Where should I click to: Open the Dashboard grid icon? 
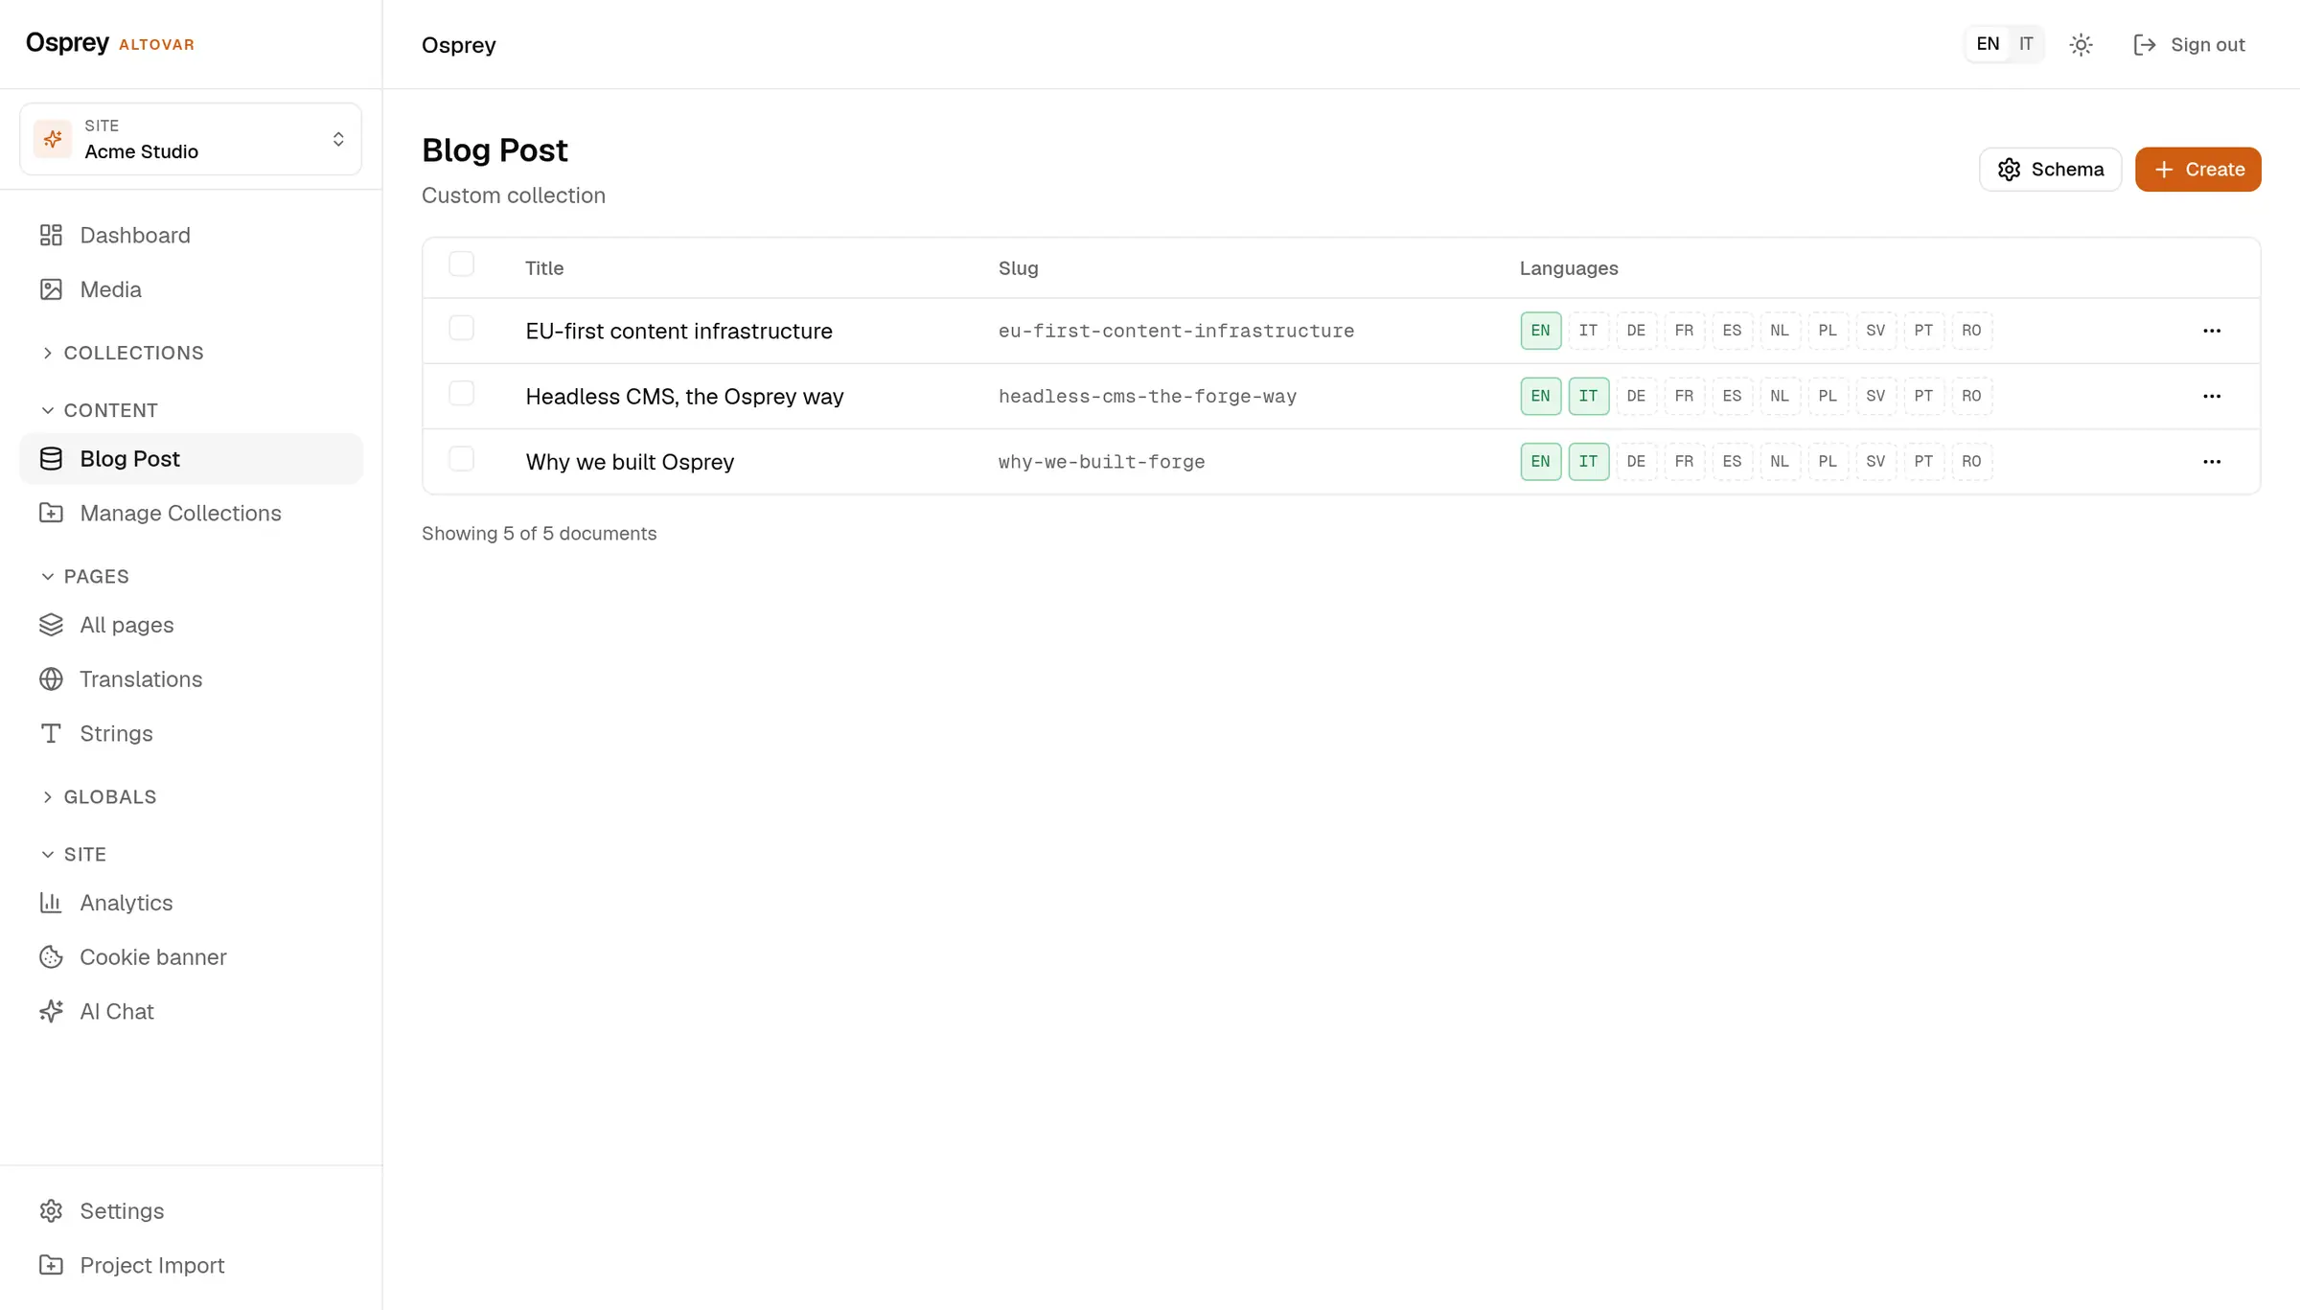(x=51, y=235)
